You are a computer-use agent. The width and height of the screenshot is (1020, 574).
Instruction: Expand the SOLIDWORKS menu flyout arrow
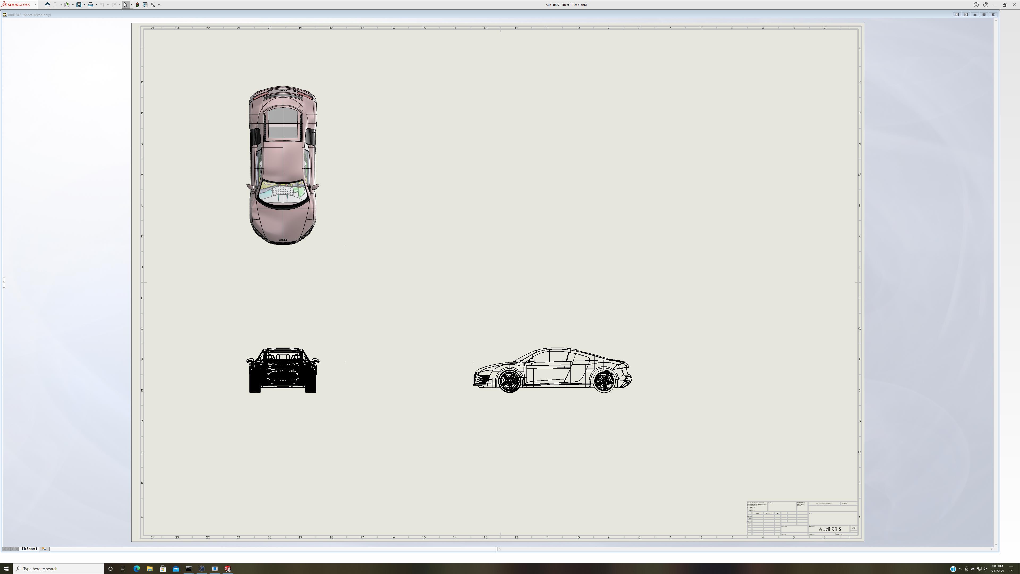tap(35, 5)
